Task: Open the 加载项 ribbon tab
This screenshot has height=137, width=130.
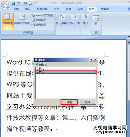Action: point(105,9)
